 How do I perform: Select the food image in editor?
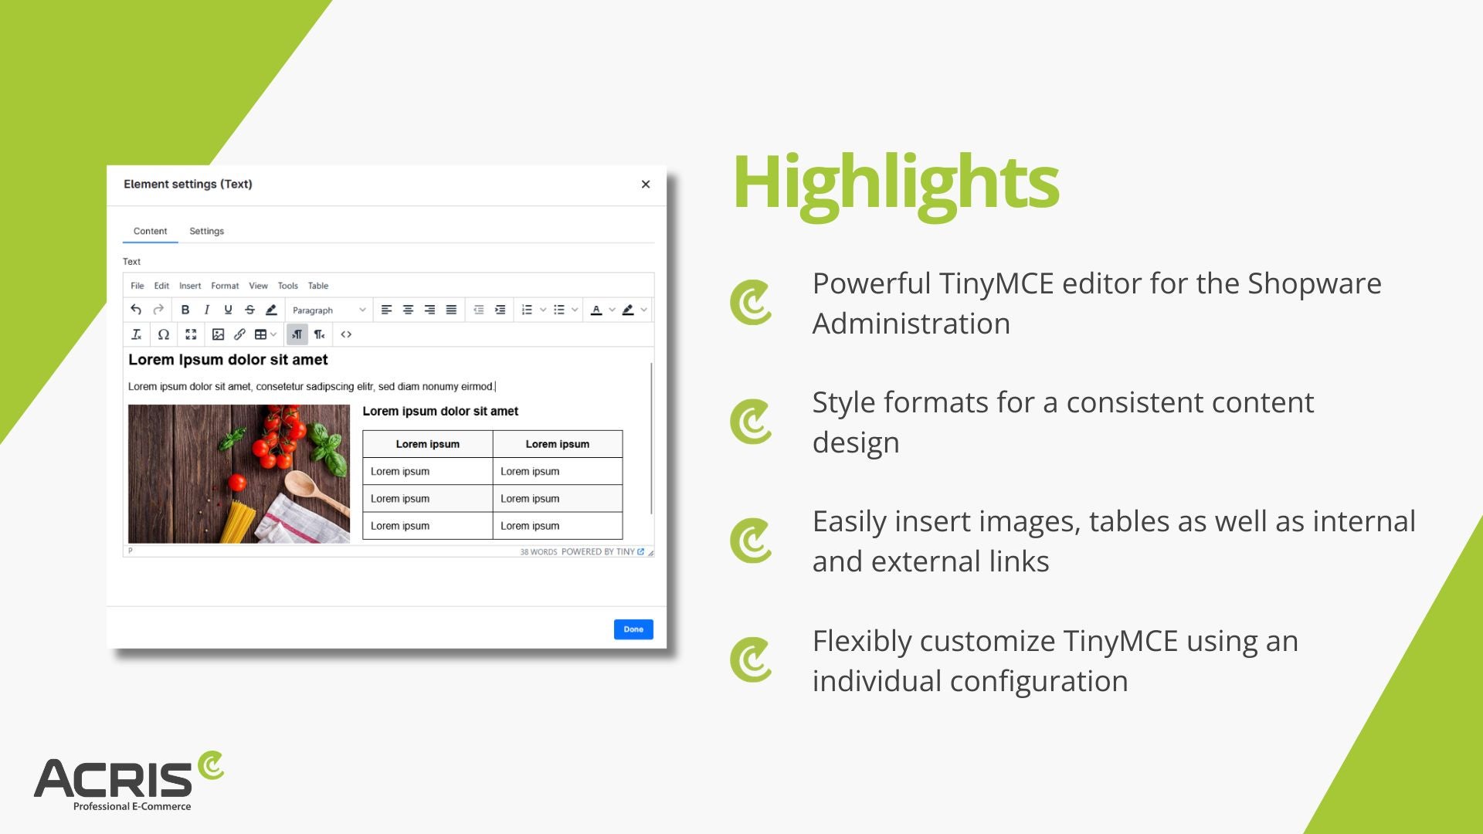pyautogui.click(x=239, y=473)
